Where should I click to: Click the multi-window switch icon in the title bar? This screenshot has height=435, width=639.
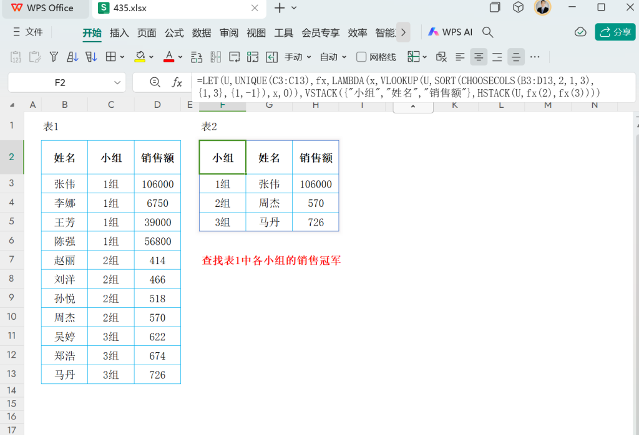[x=495, y=7]
